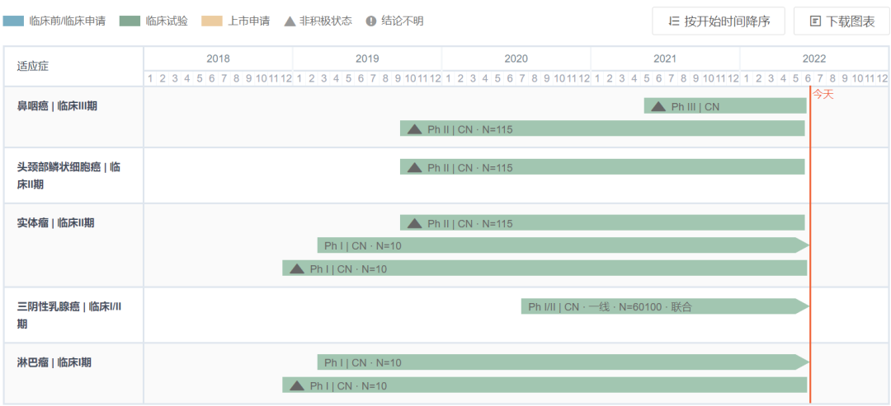Image resolution: width=891 pixels, height=406 pixels.
Task: Click the 2021 year header
Action: coord(665,59)
